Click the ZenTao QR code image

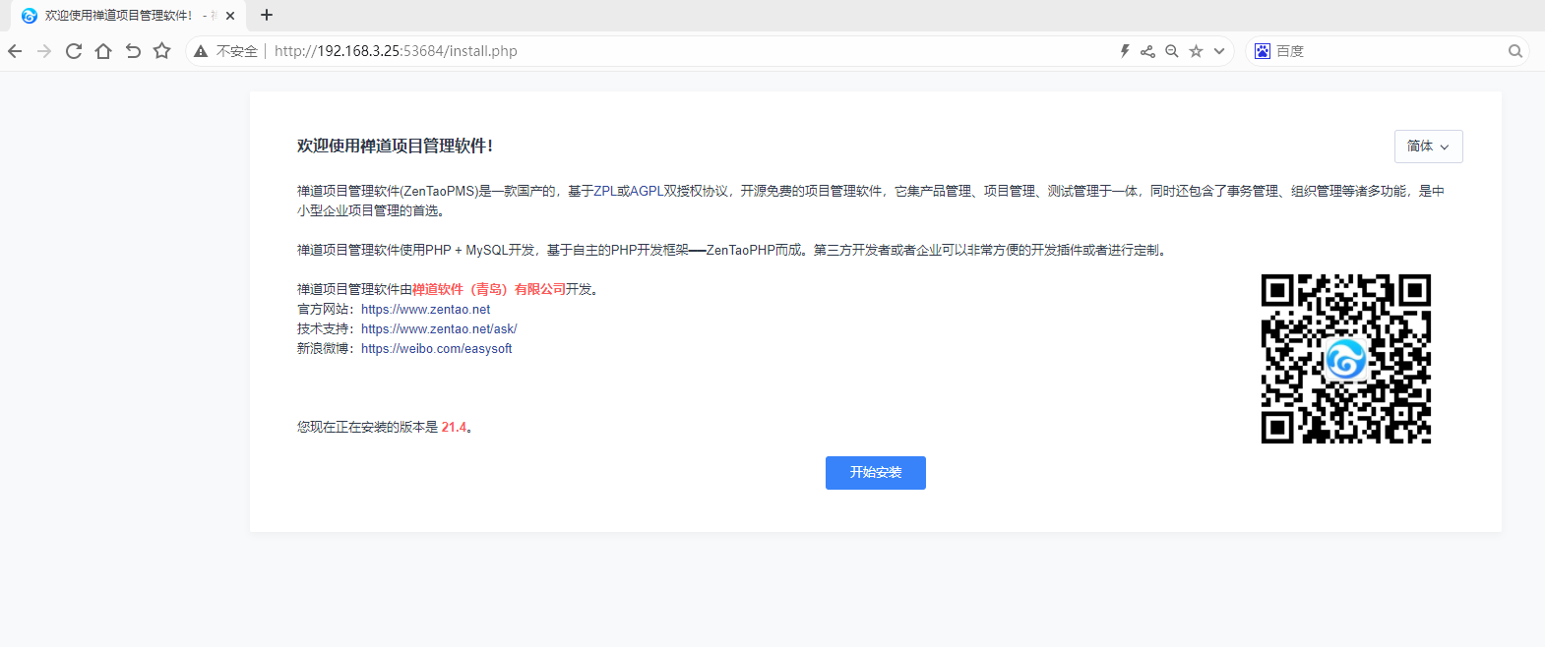click(x=1346, y=359)
